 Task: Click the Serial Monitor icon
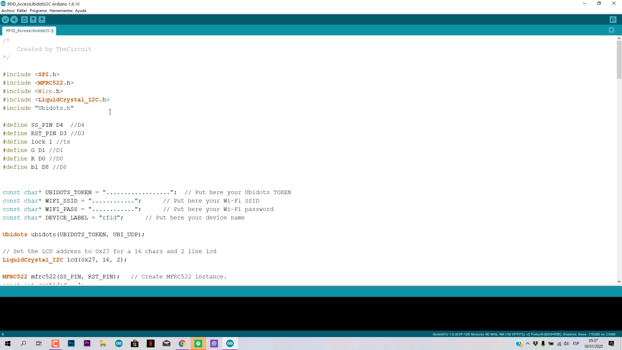pyautogui.click(x=613, y=20)
